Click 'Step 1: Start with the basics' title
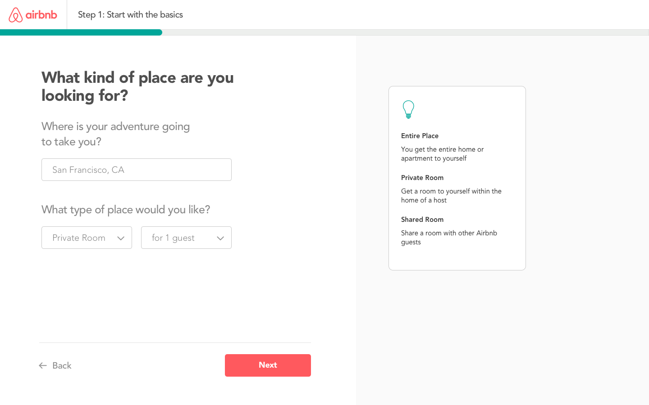 (130, 15)
